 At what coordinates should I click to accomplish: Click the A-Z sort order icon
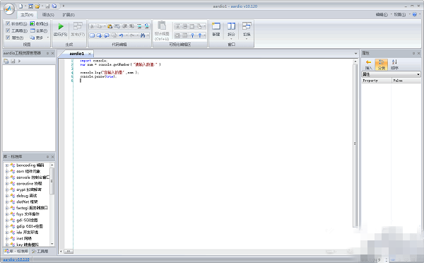394,62
